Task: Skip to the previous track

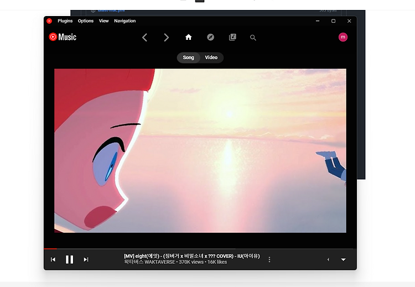Action: [x=53, y=259]
